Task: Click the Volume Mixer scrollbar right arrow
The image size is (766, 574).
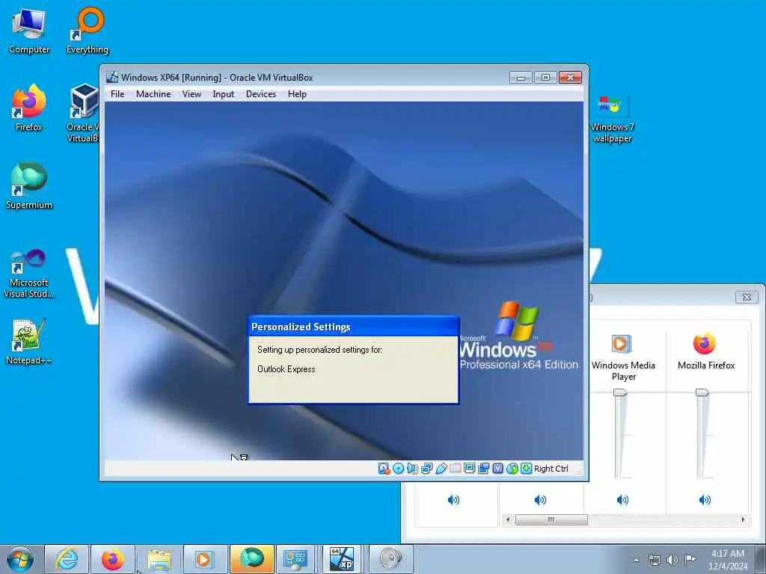Action: pos(743,519)
